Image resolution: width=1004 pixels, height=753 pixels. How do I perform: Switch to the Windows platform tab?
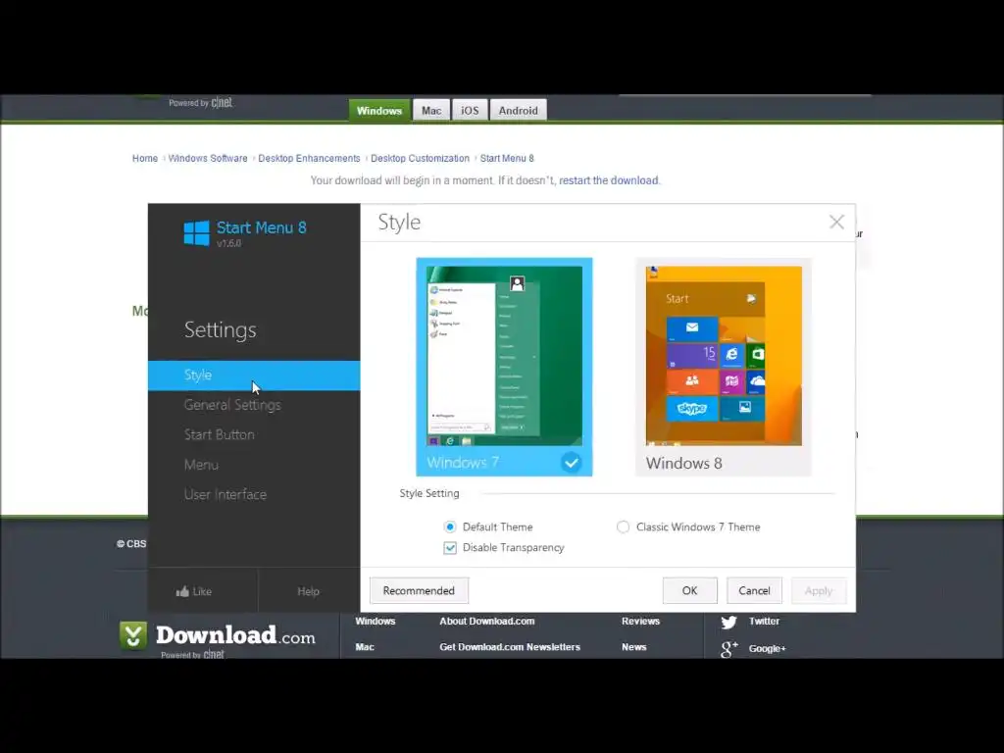tap(379, 110)
